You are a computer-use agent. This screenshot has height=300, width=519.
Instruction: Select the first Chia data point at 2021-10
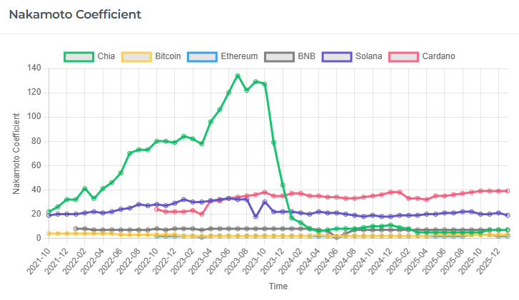click(49, 212)
